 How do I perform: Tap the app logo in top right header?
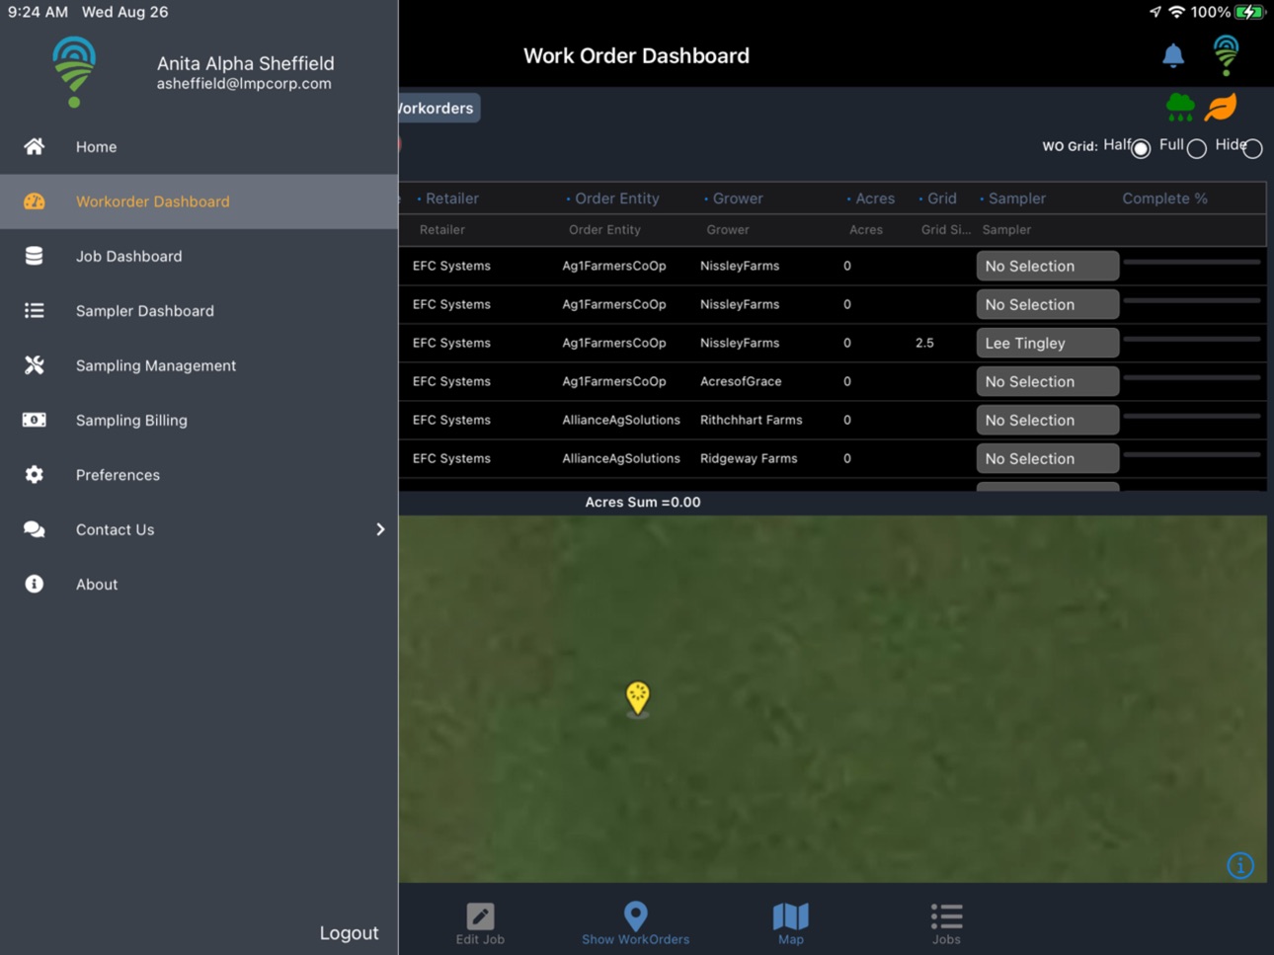pos(1226,55)
